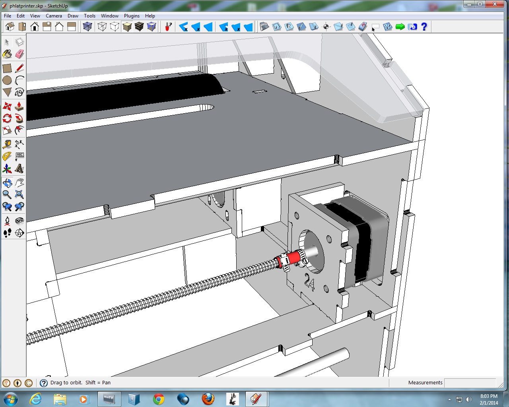
Task: Expand the Window menu
Action: [x=109, y=16]
